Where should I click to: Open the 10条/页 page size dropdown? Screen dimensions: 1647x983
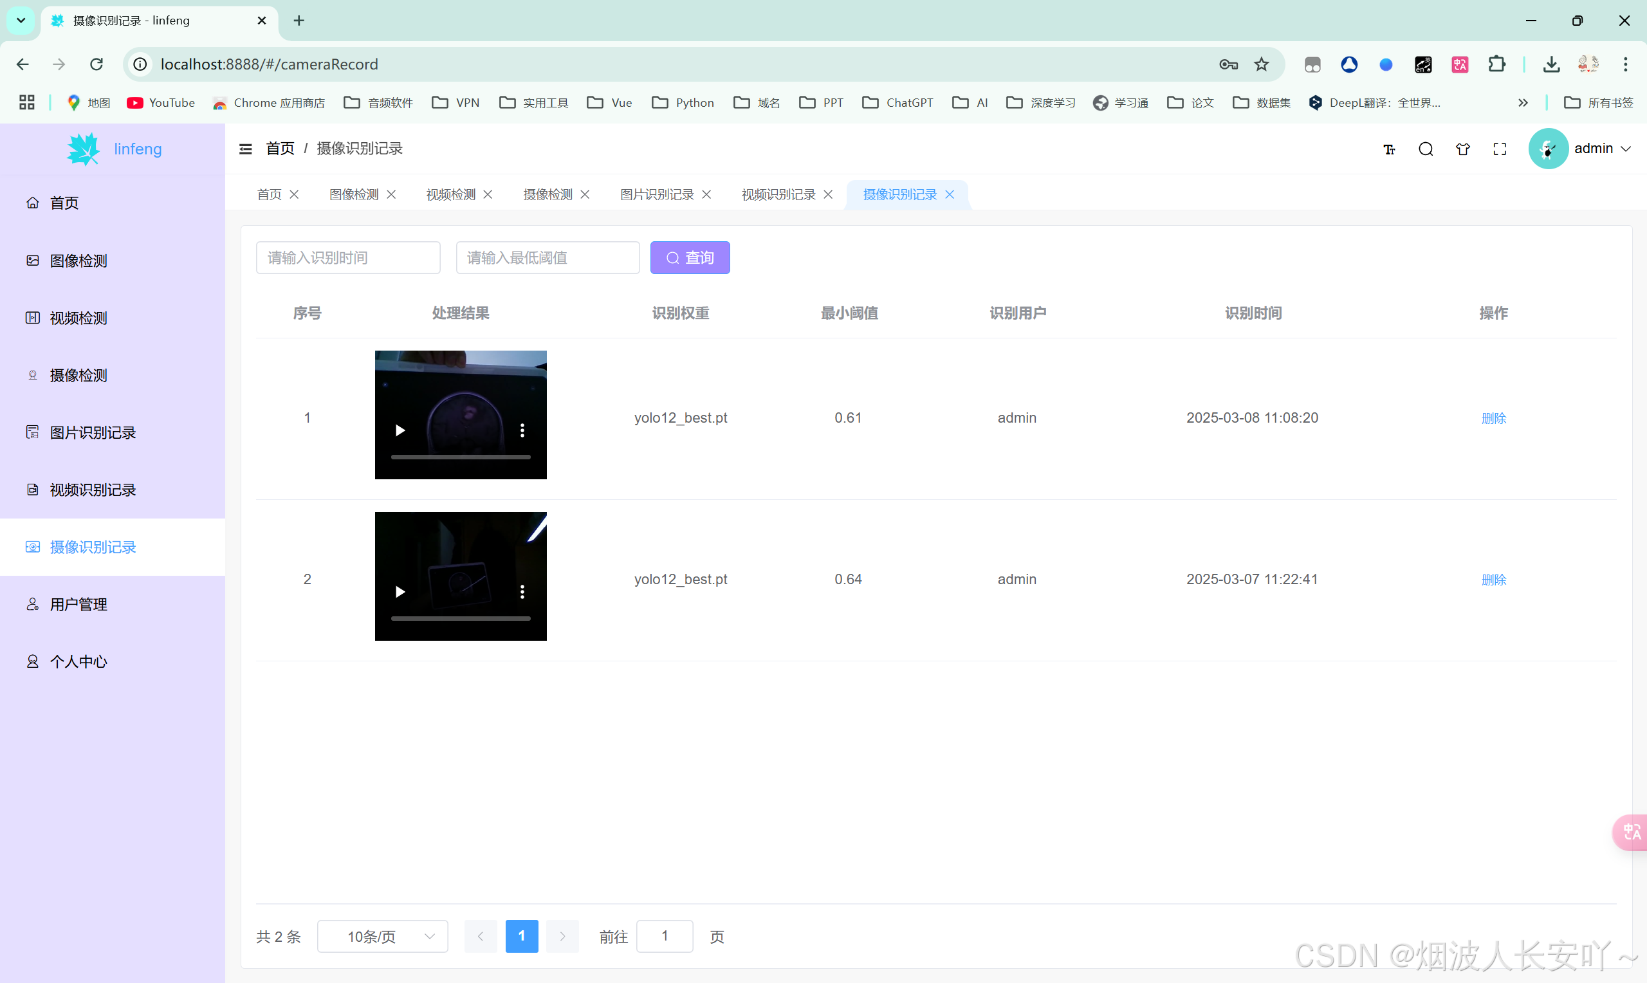pos(383,936)
